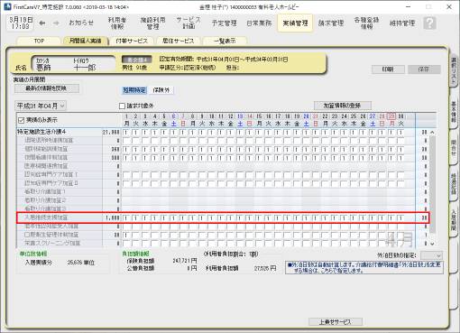Toggle day 1 cell of 退院退所時連携加算 row
Viewport: 460px width, 333px height.
126,141
